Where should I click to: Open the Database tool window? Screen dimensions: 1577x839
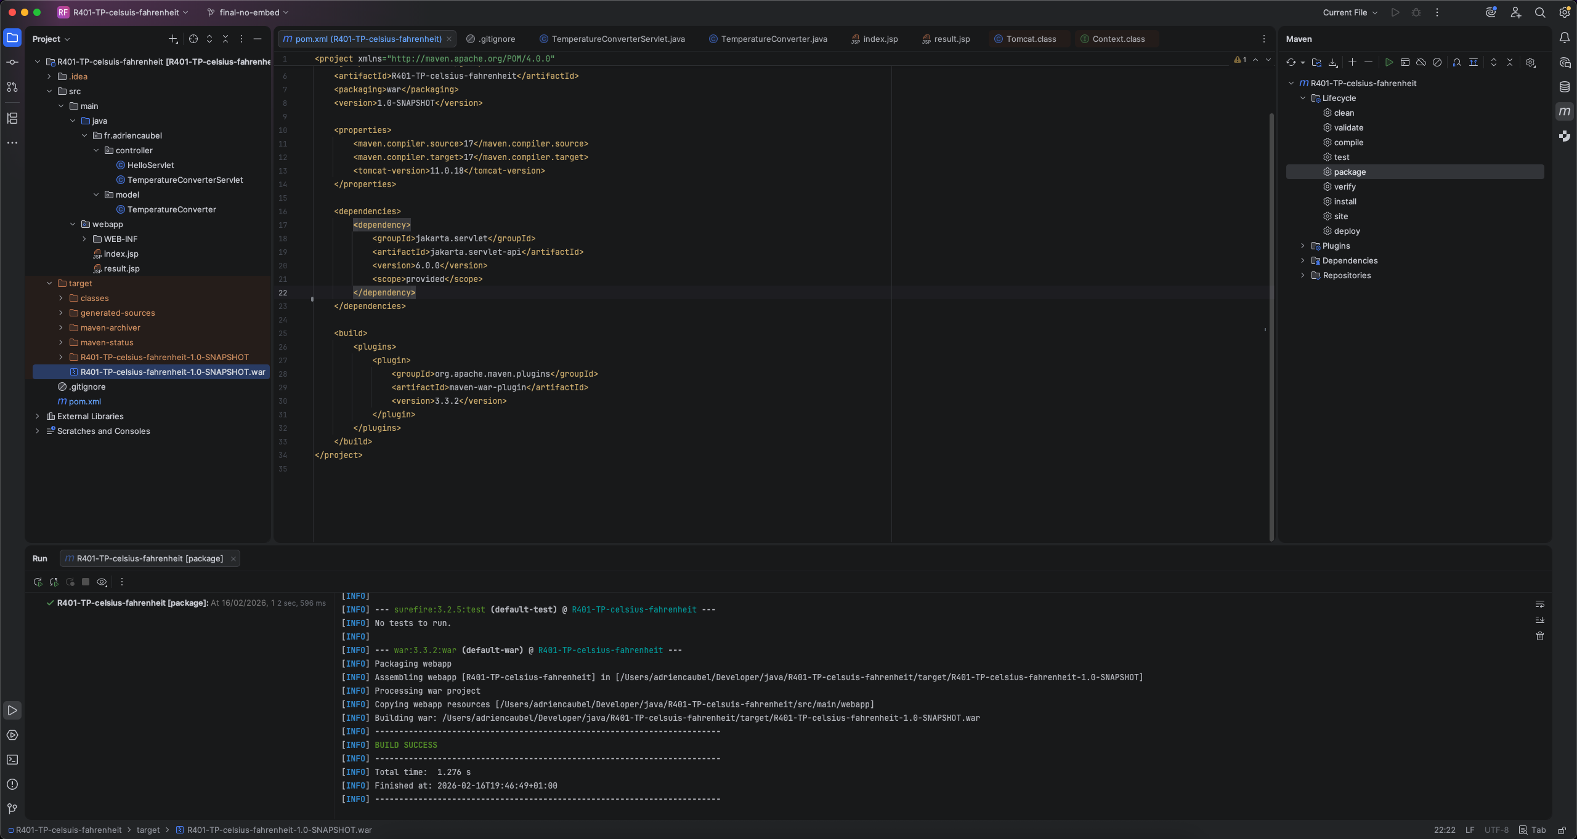1564,87
